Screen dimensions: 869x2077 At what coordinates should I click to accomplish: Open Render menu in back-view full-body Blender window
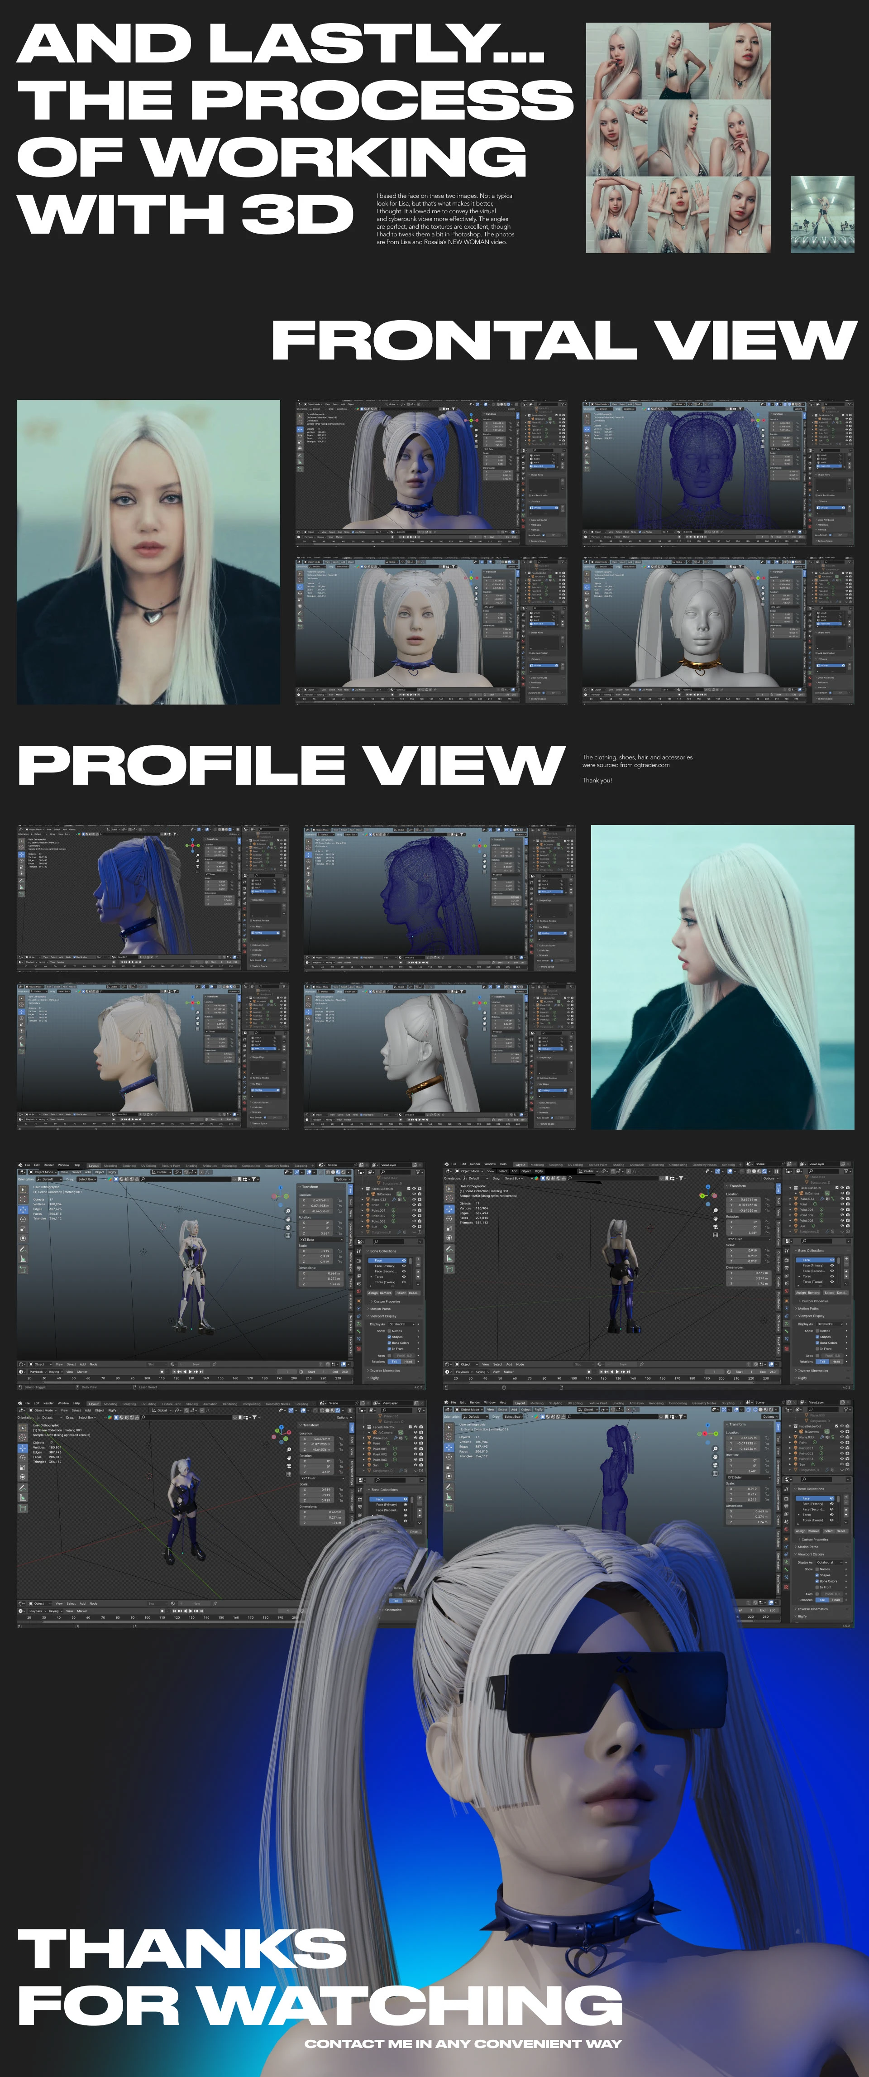click(475, 1164)
